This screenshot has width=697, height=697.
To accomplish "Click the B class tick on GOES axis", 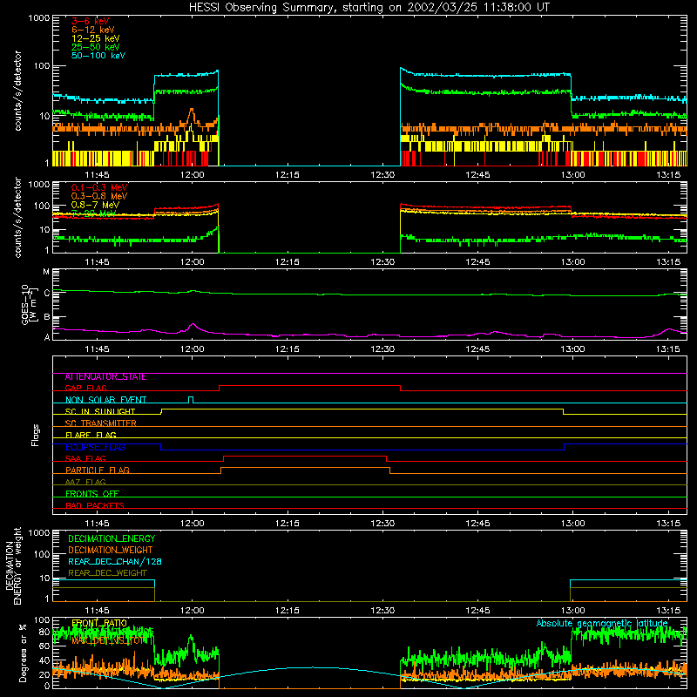I will point(47,317).
